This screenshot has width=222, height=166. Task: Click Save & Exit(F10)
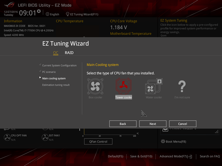point(141,156)
